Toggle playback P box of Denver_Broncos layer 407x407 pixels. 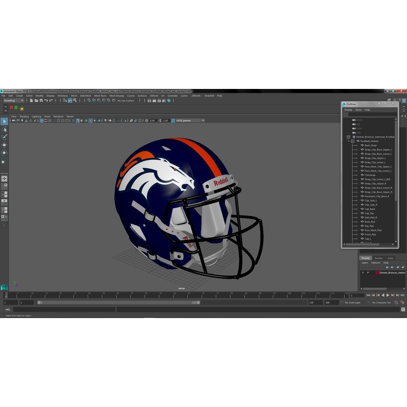coord(368,272)
